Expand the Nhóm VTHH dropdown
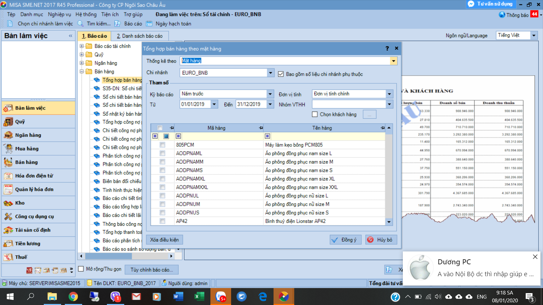The height and width of the screenshot is (305, 543). coord(389,104)
